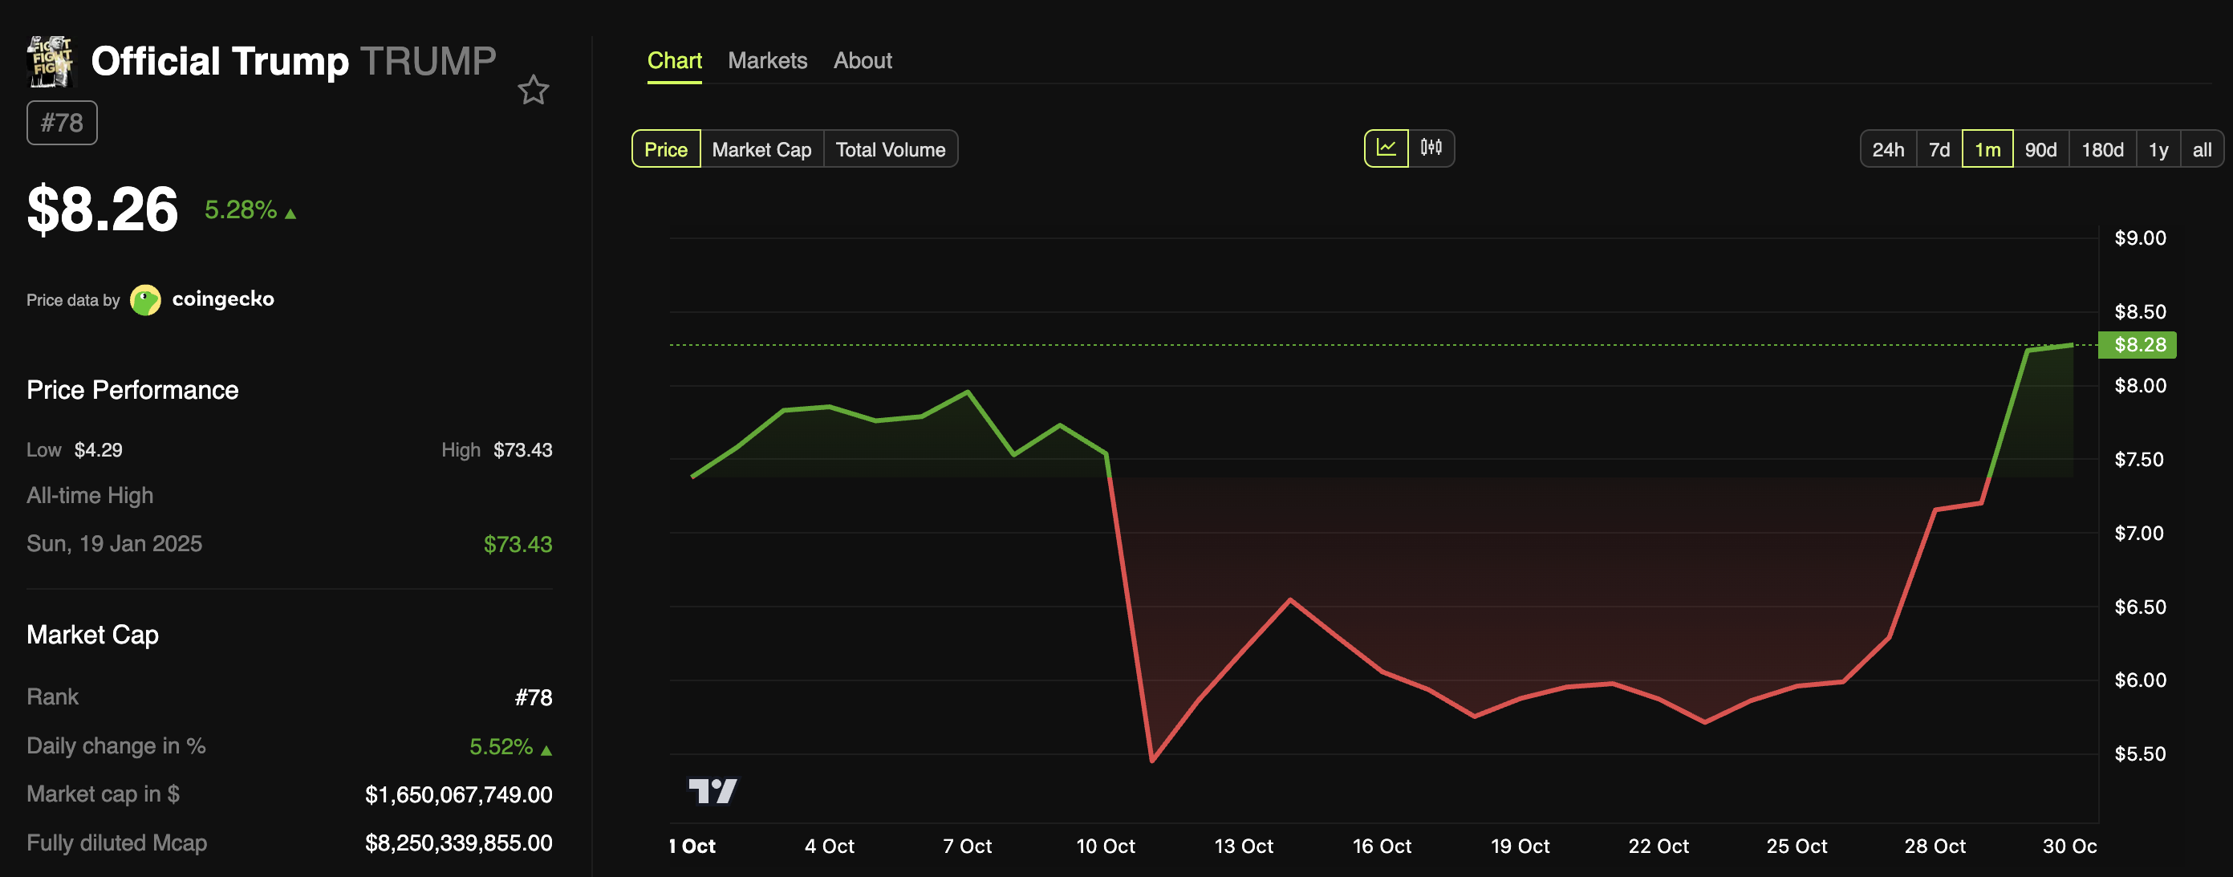Show the 1y time range
Image resolution: width=2233 pixels, height=877 pixels.
coord(2158,149)
